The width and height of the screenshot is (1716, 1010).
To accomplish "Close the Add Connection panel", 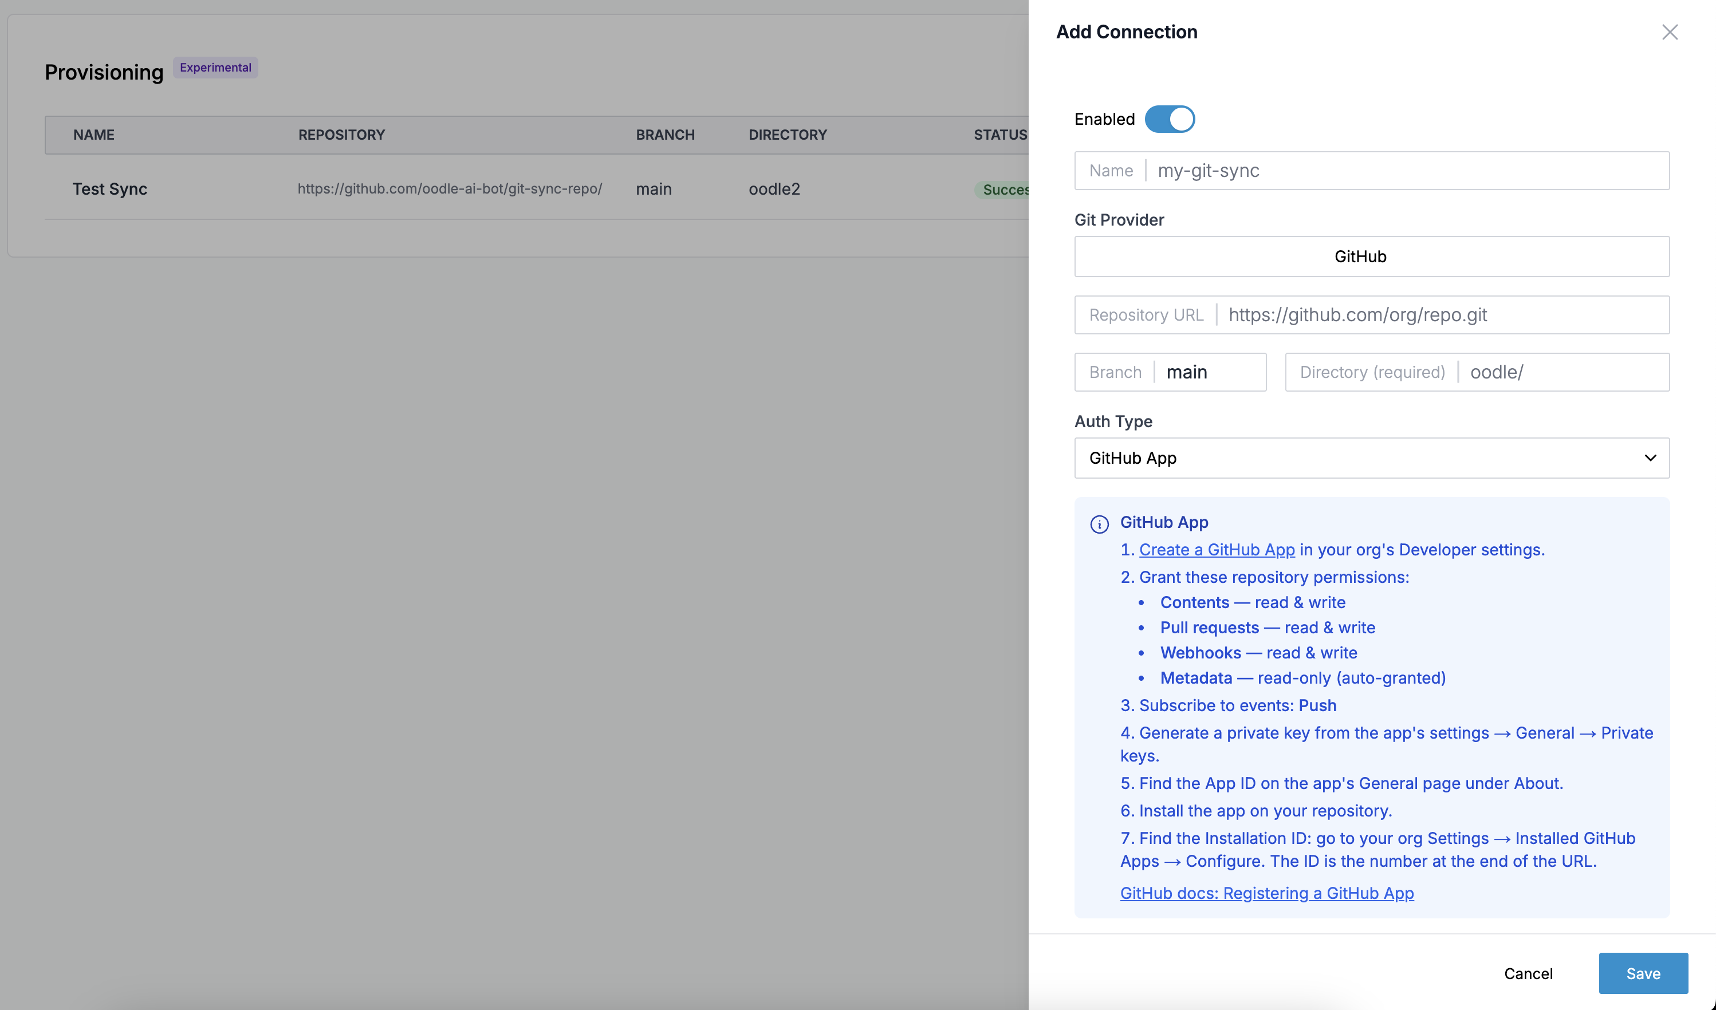I will click(1670, 32).
